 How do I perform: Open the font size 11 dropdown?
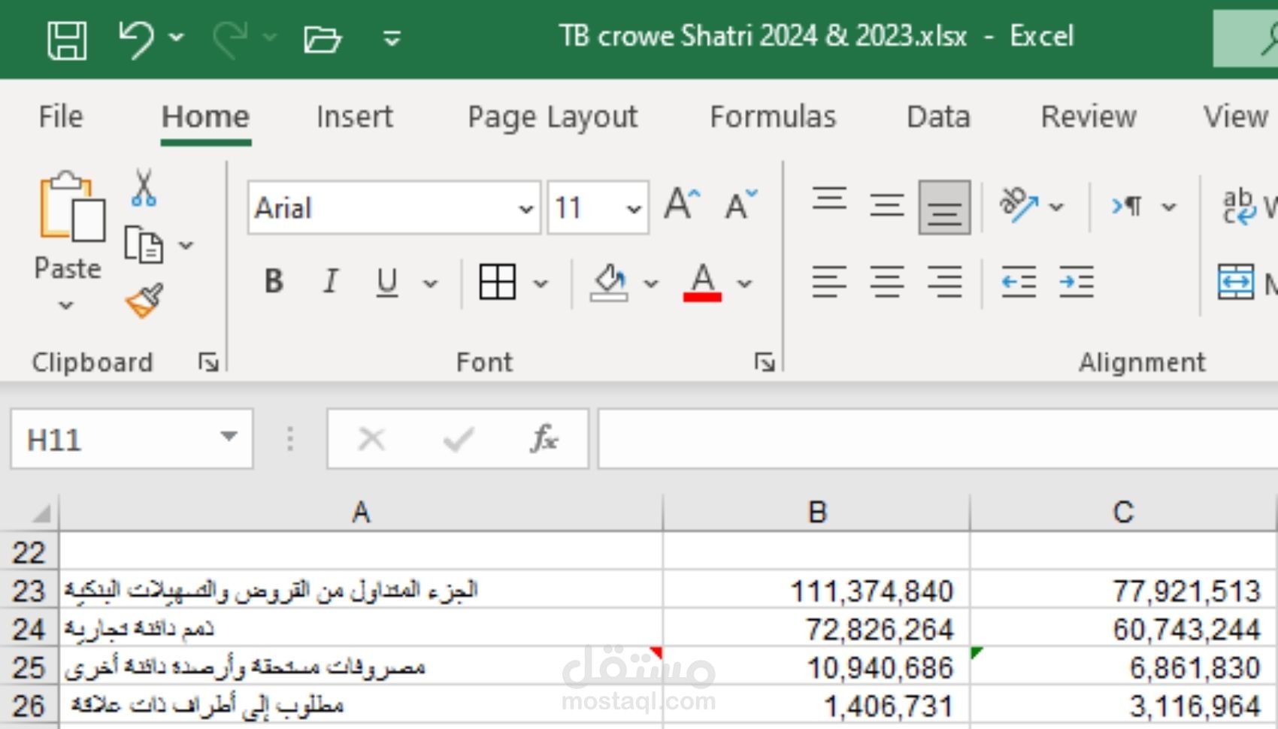[x=634, y=208]
